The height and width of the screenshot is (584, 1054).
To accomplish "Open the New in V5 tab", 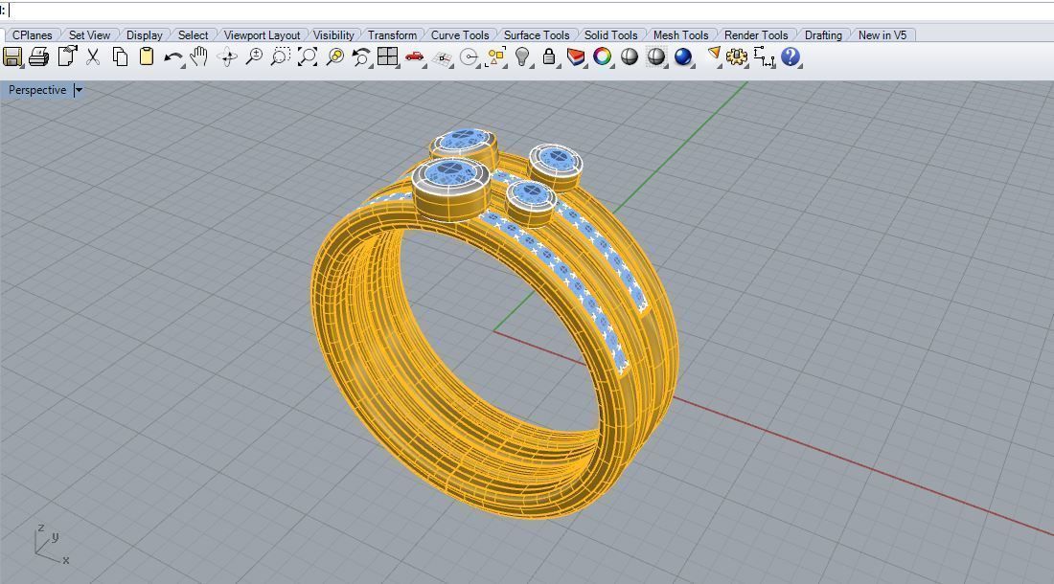I will (x=882, y=34).
